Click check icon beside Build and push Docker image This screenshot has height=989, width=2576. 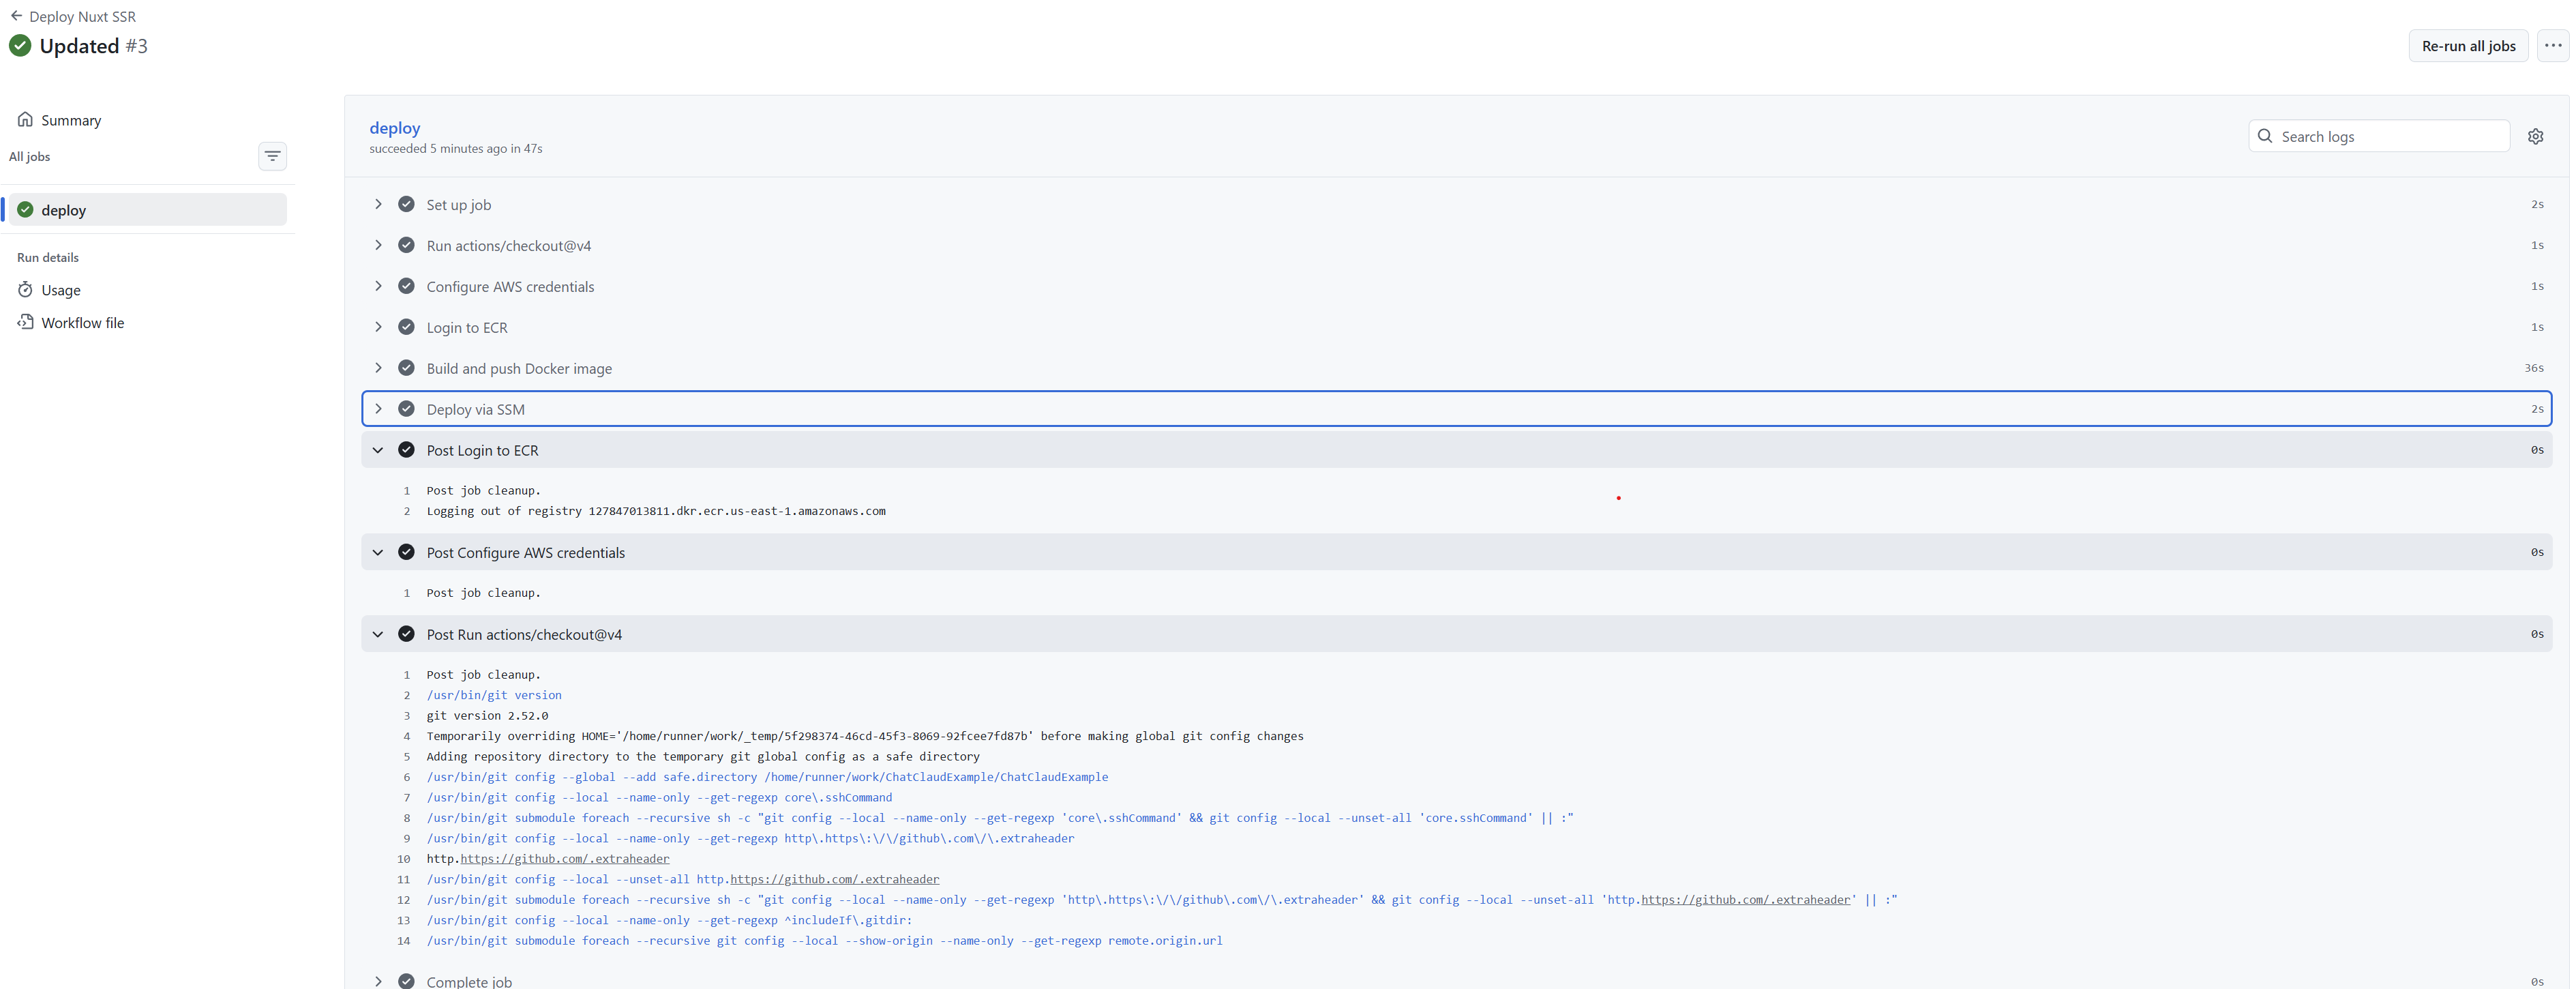(406, 368)
